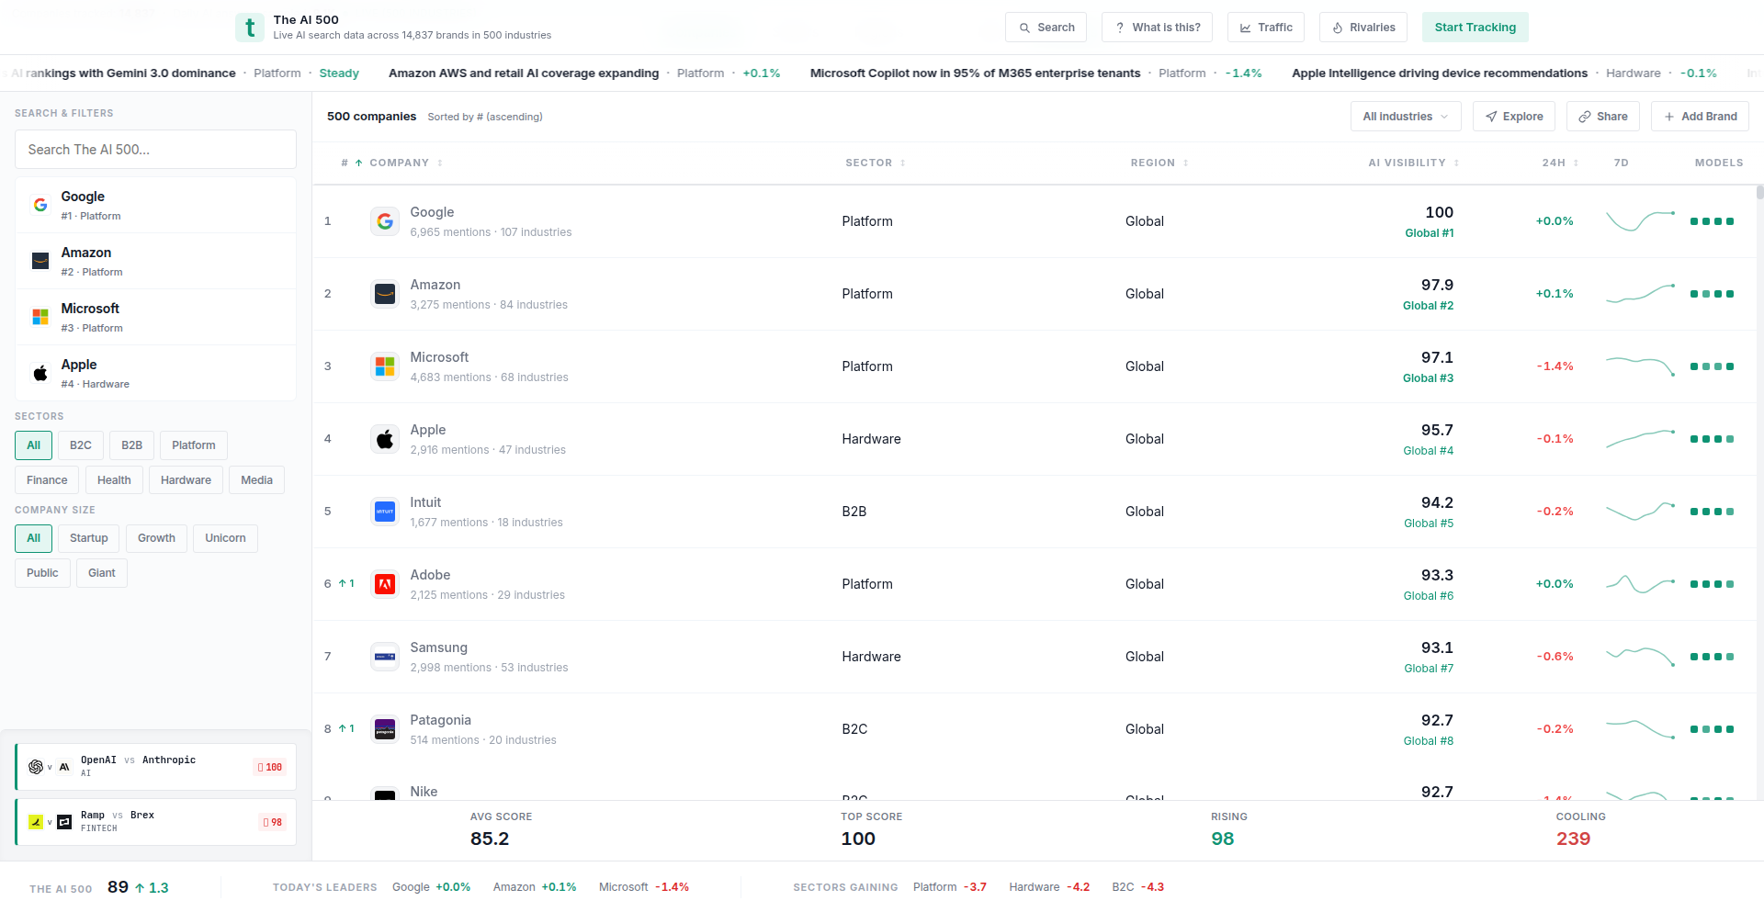The image size is (1764, 912).
Task: Click Google's 7-day sparkline chart
Action: (1640, 221)
